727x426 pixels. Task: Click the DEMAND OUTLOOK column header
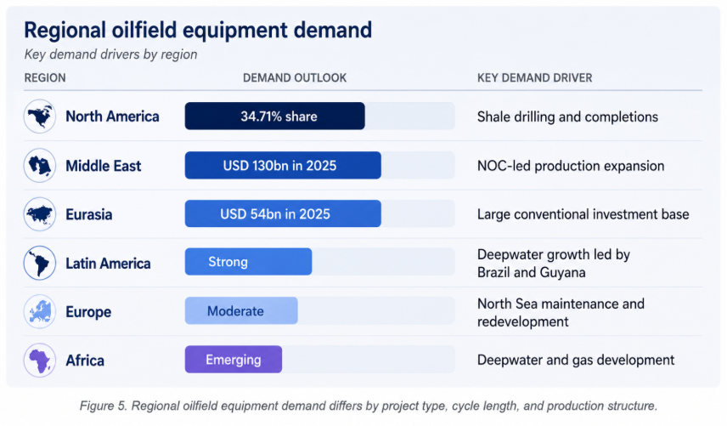pos(295,78)
